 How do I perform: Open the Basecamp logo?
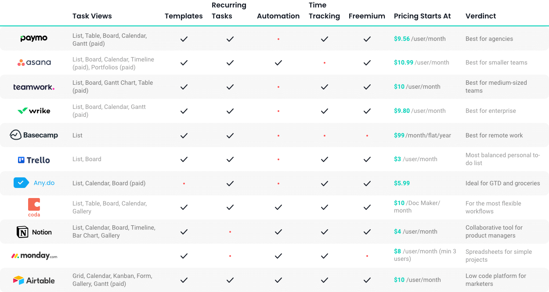(x=34, y=135)
